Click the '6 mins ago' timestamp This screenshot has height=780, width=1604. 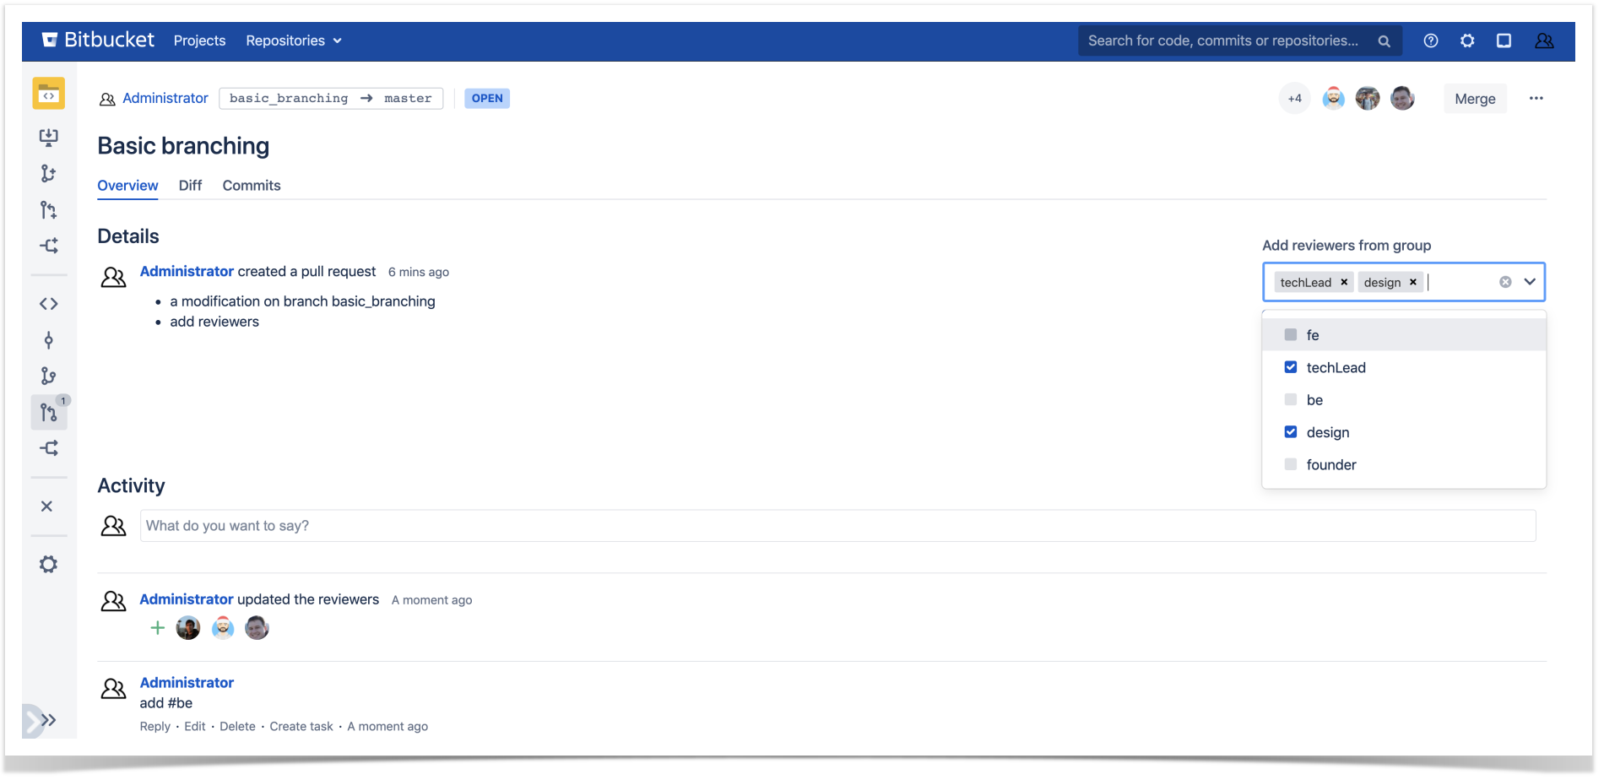(x=419, y=273)
